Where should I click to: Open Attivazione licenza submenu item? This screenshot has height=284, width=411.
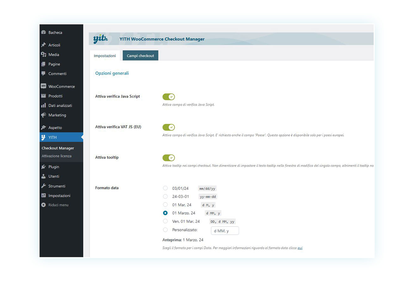click(57, 156)
